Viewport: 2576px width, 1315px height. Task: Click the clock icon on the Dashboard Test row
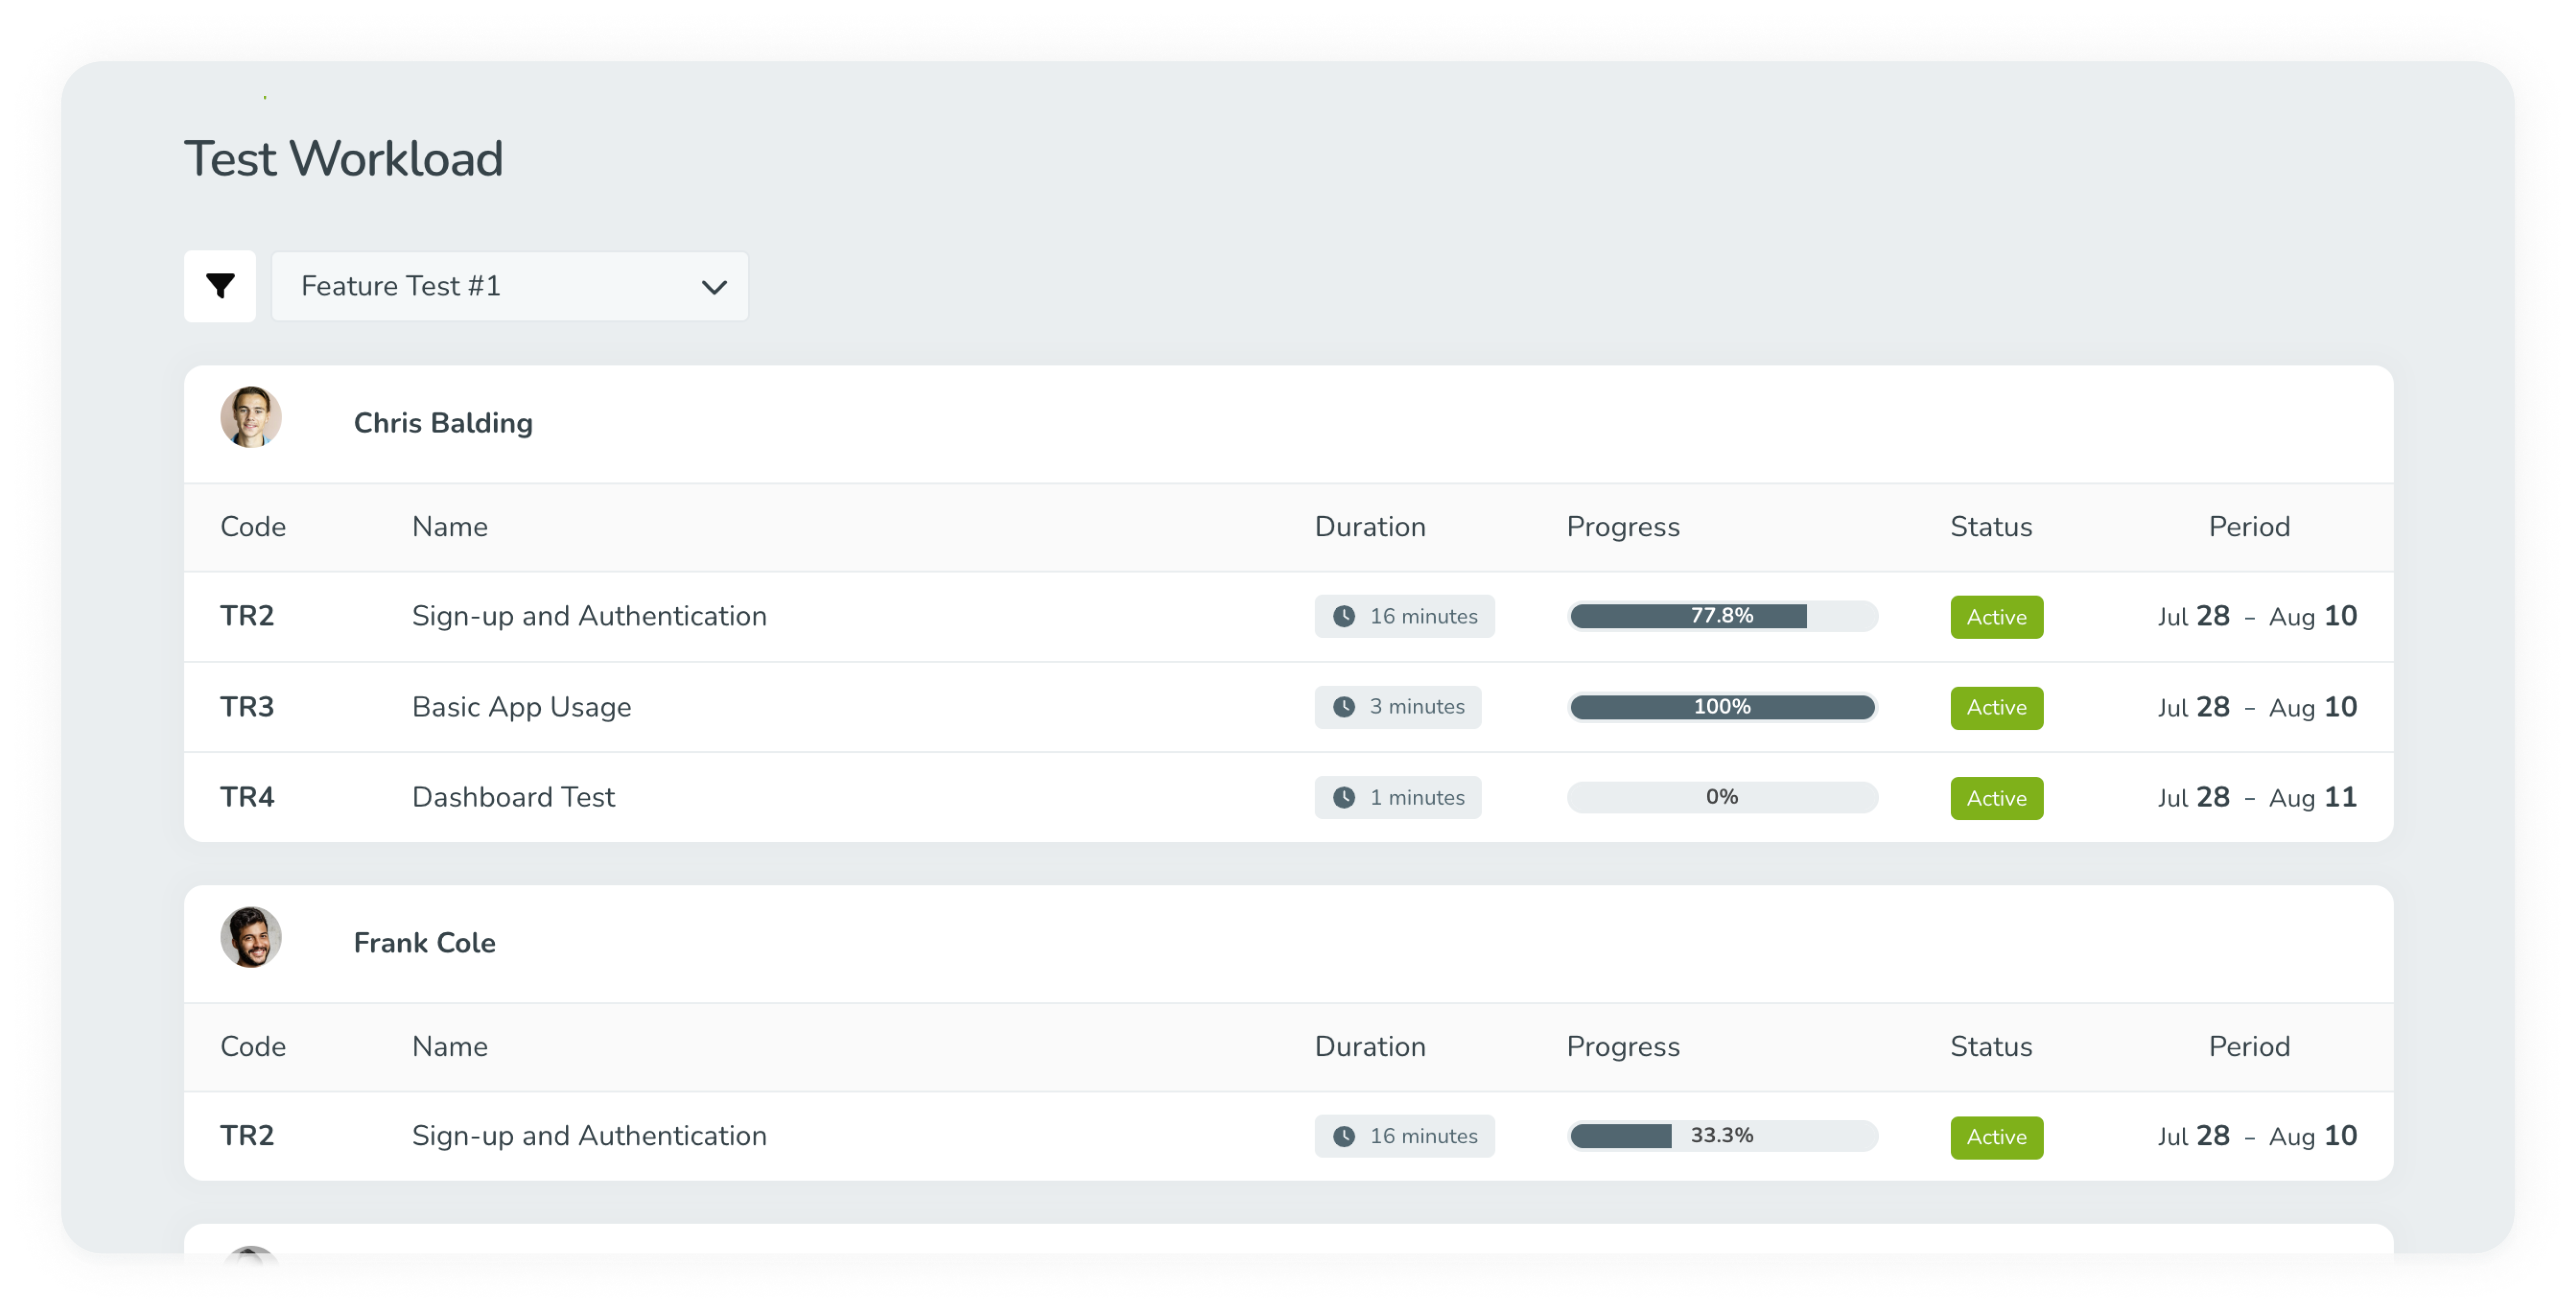tap(1345, 797)
